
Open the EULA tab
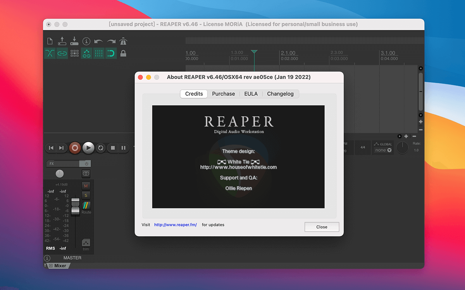[x=251, y=94]
